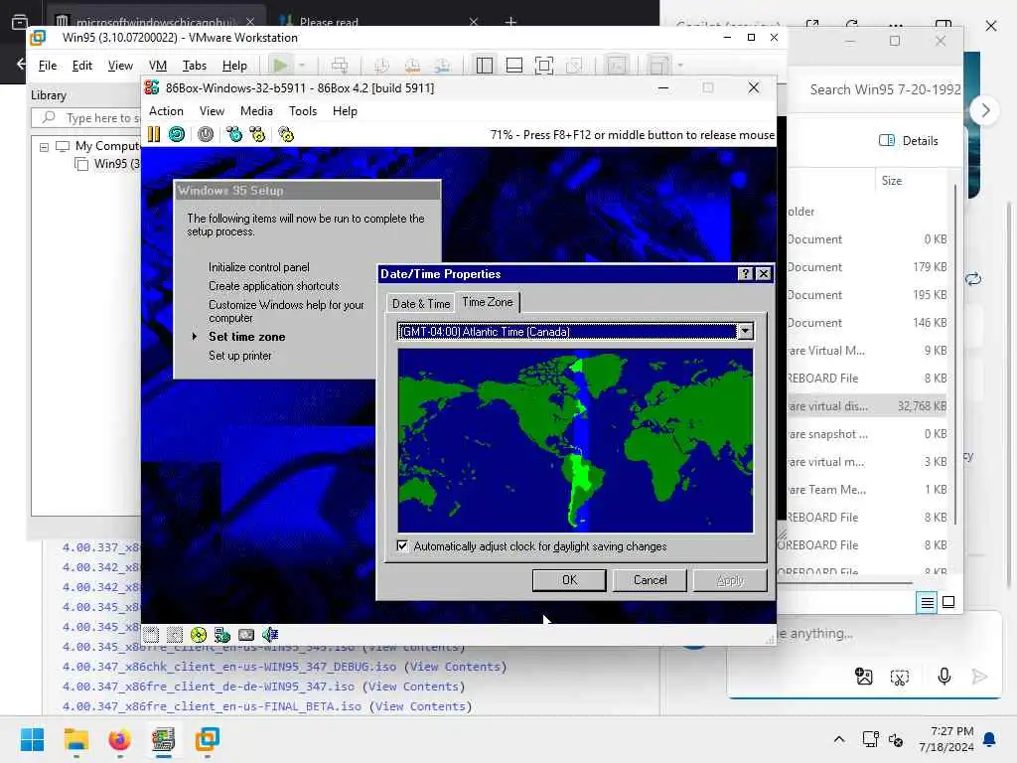The height and width of the screenshot is (763, 1017).
Task: Click Cancel in Date/Time Properties
Action: tap(650, 580)
